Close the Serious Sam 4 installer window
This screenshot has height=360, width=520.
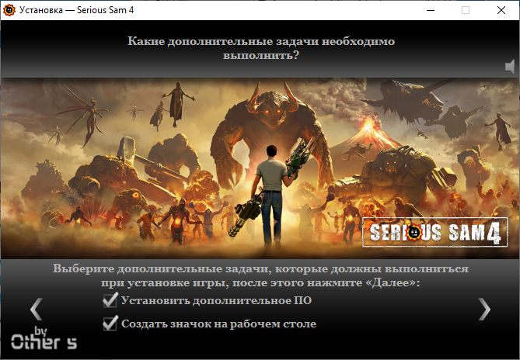501,10
